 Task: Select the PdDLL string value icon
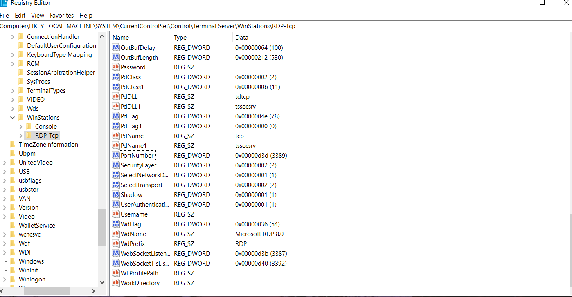[116, 97]
